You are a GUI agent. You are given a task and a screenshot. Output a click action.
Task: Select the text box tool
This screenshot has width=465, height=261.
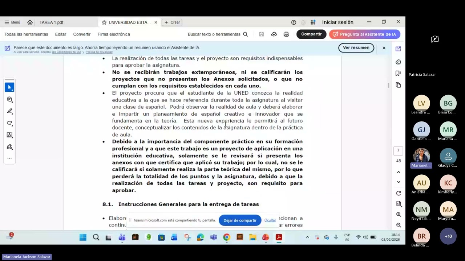10,135
